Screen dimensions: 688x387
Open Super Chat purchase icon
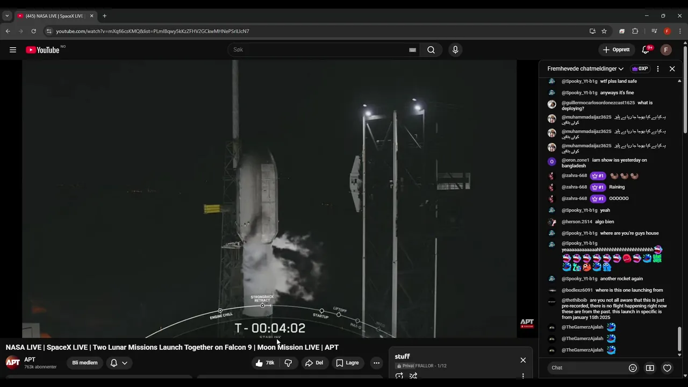650,368
